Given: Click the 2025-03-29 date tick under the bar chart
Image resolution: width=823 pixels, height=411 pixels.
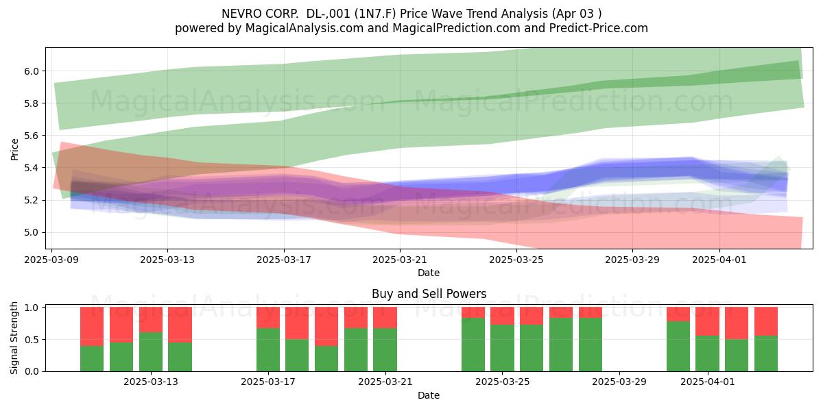Looking at the screenshot, I should pos(619,382).
